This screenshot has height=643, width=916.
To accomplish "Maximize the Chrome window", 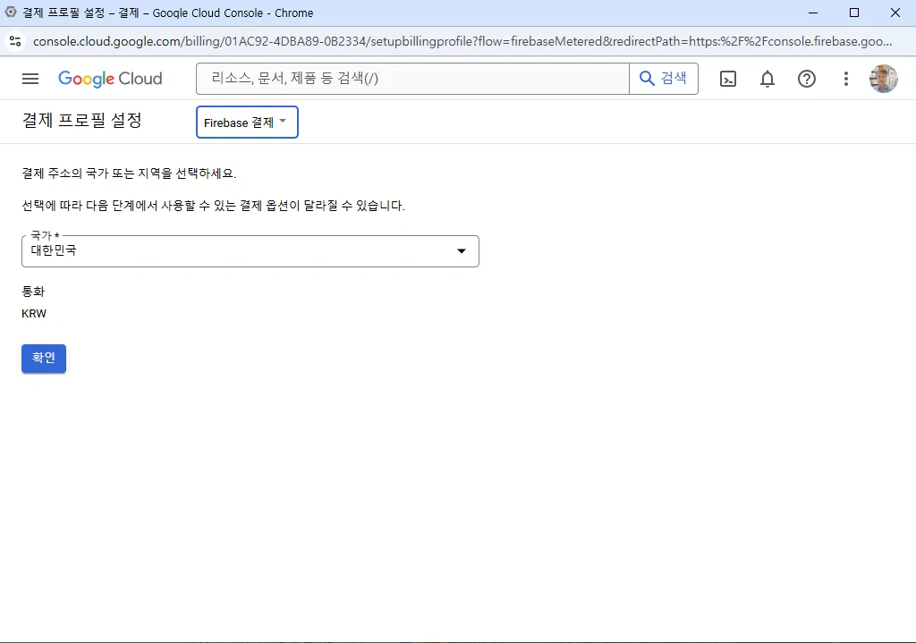I will 854,13.
